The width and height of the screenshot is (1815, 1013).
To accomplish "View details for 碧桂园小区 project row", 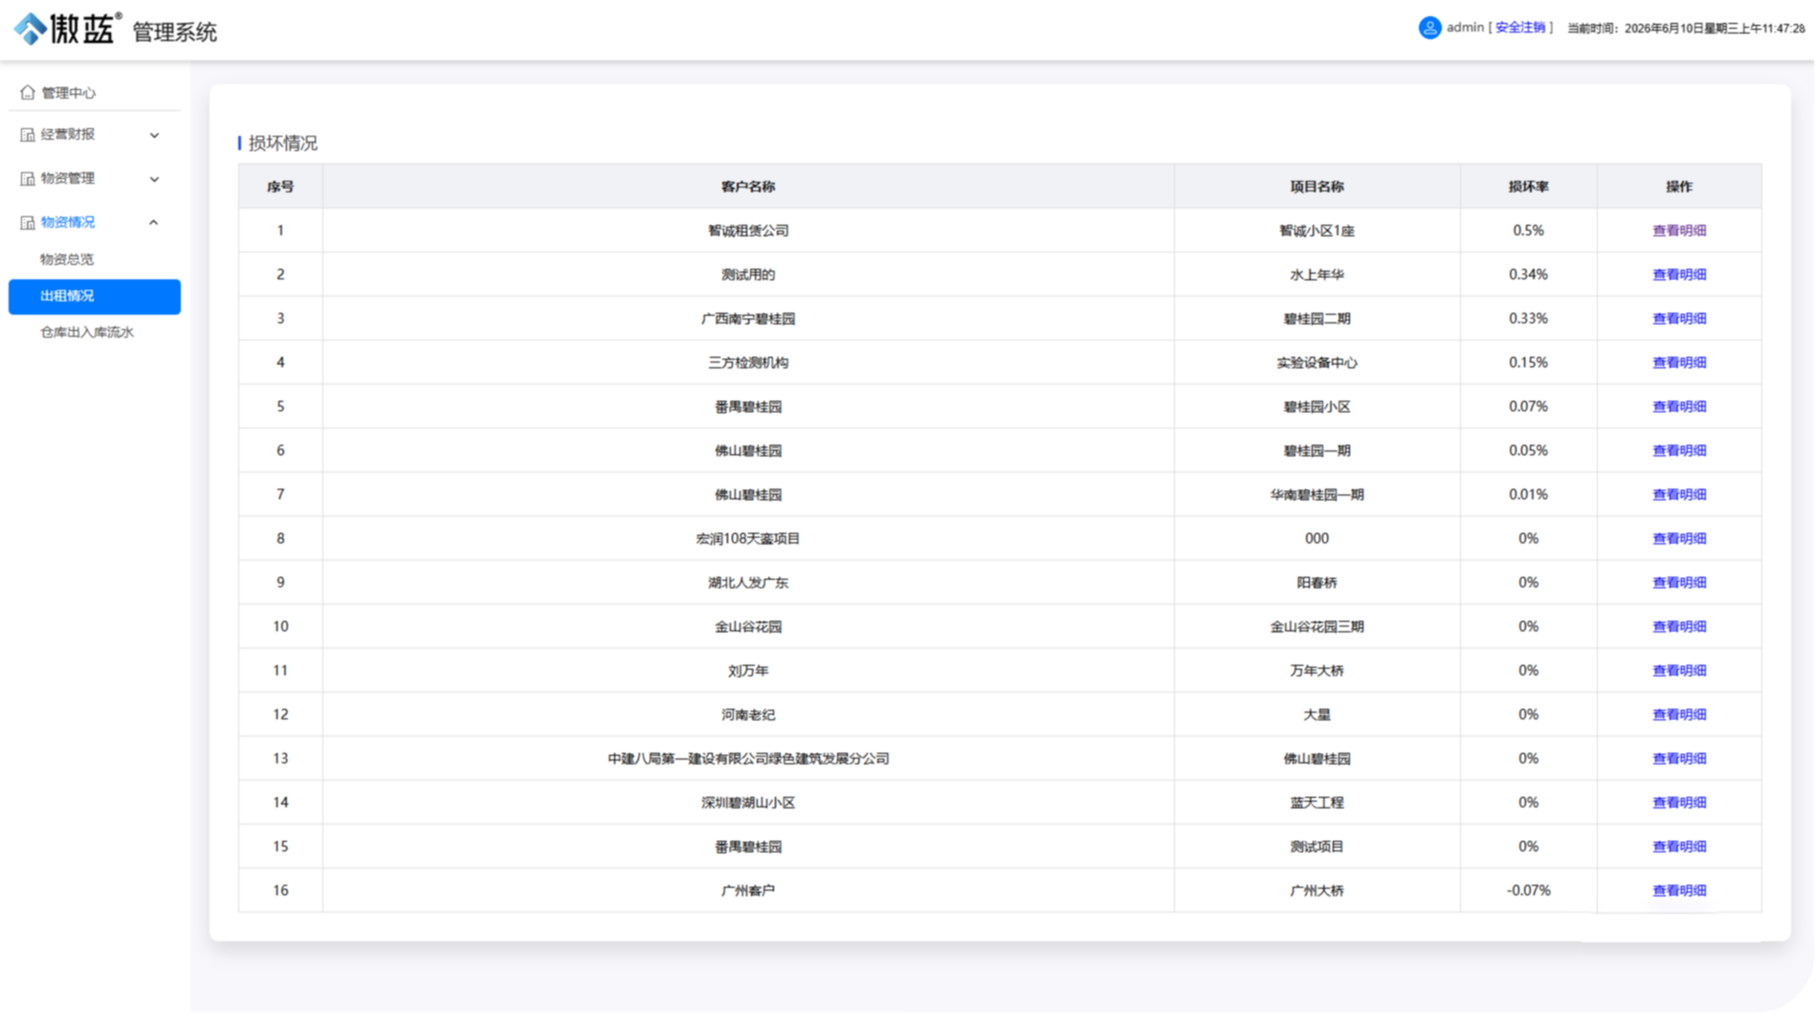I will [x=1678, y=407].
